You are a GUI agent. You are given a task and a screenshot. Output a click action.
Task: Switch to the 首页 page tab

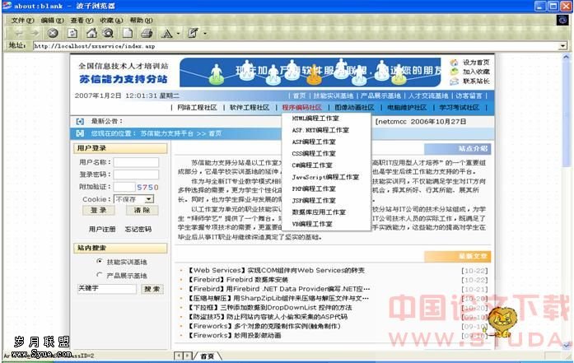coord(207,356)
